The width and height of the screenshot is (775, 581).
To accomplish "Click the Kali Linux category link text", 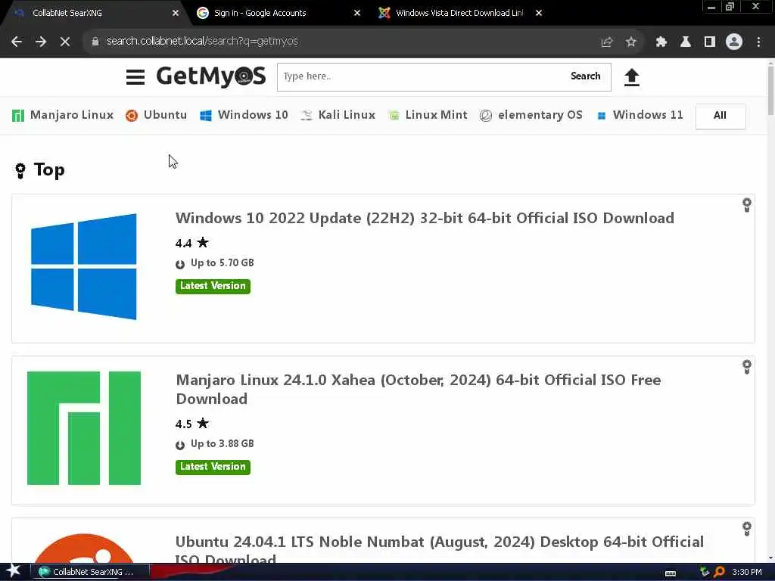I will coord(347,115).
